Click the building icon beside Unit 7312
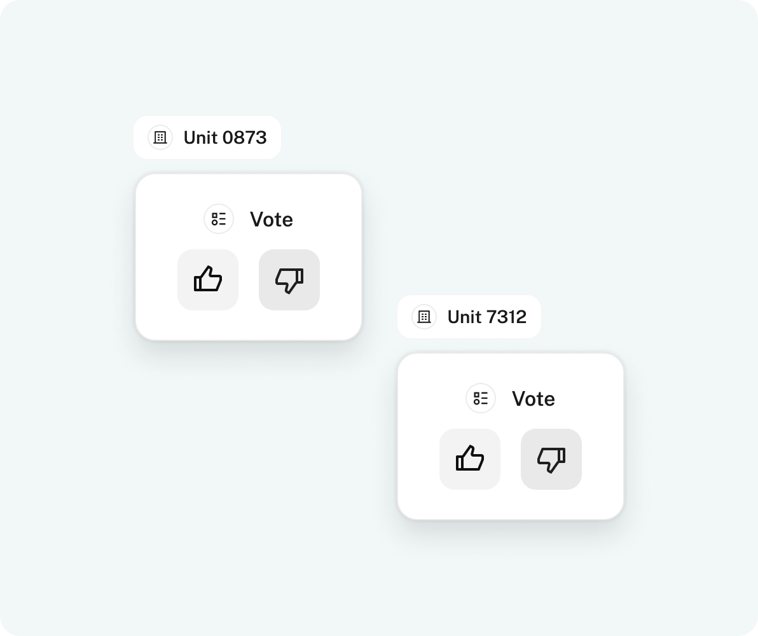This screenshot has width=758, height=636. click(424, 317)
